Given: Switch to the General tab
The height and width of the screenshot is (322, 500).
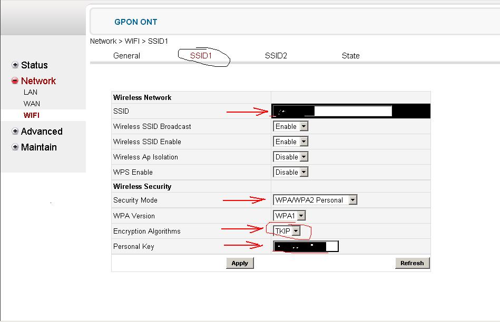Looking at the screenshot, I should [x=126, y=56].
